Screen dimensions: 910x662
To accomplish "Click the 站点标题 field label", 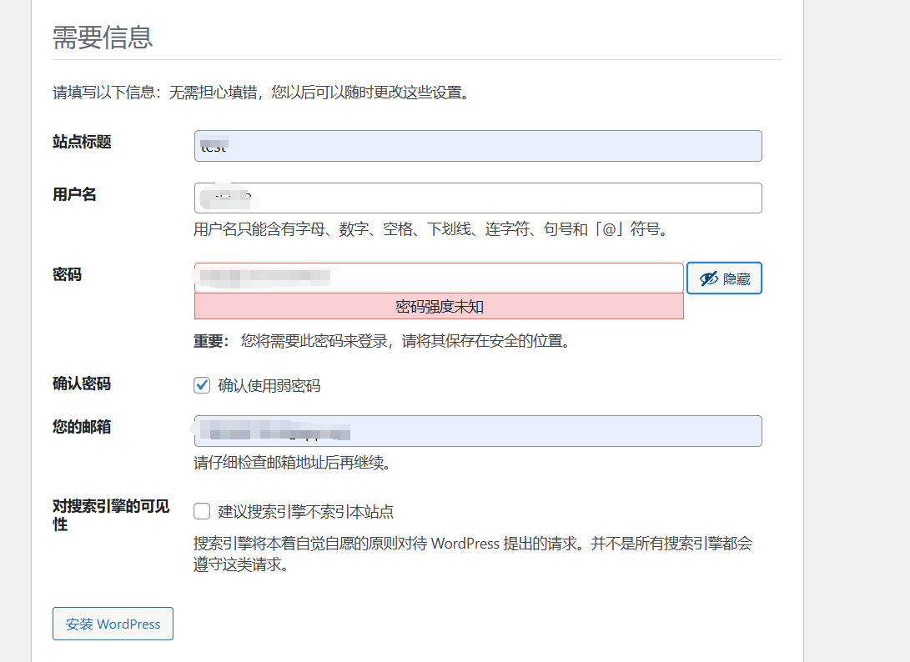I will (82, 142).
